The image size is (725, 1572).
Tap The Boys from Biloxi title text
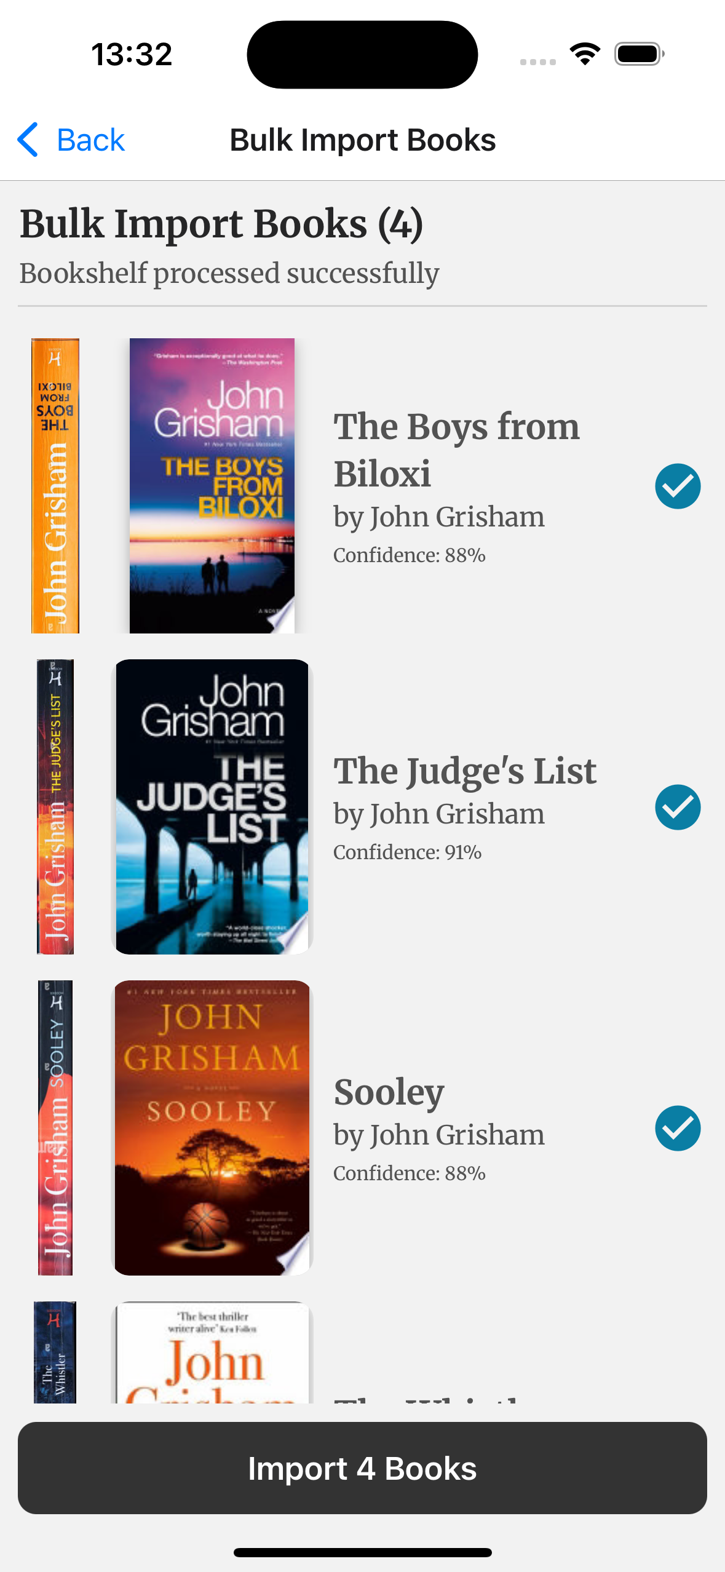pyautogui.click(x=456, y=450)
